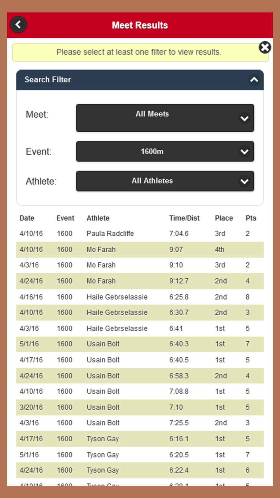Sort by the Date column header
Viewport: 280px width, 498px height.
[x=27, y=218]
